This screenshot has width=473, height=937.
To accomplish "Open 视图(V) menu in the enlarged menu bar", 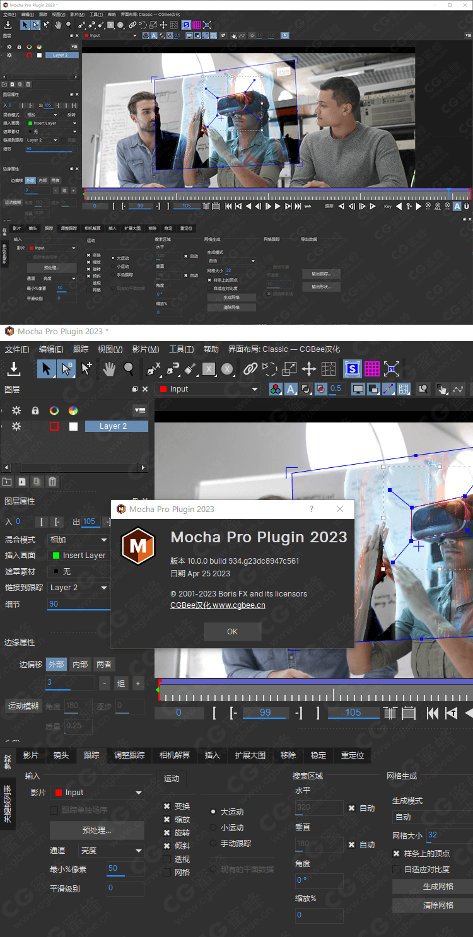I will [110, 349].
